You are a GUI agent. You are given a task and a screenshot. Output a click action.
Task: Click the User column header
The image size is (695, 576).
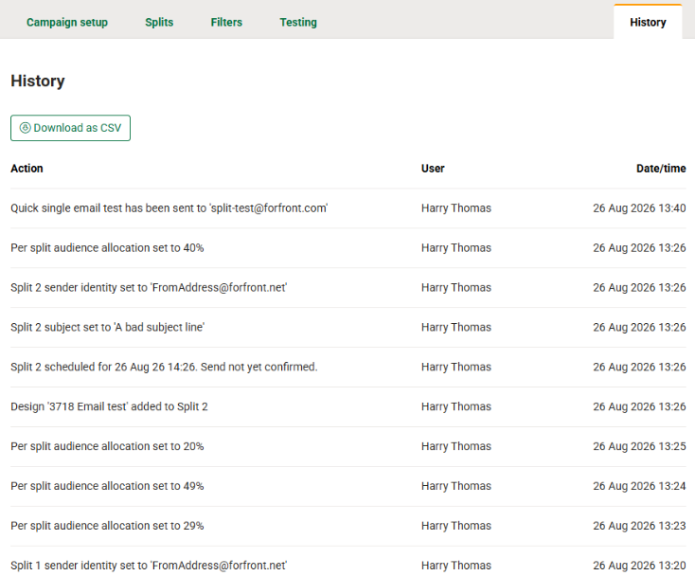433,169
